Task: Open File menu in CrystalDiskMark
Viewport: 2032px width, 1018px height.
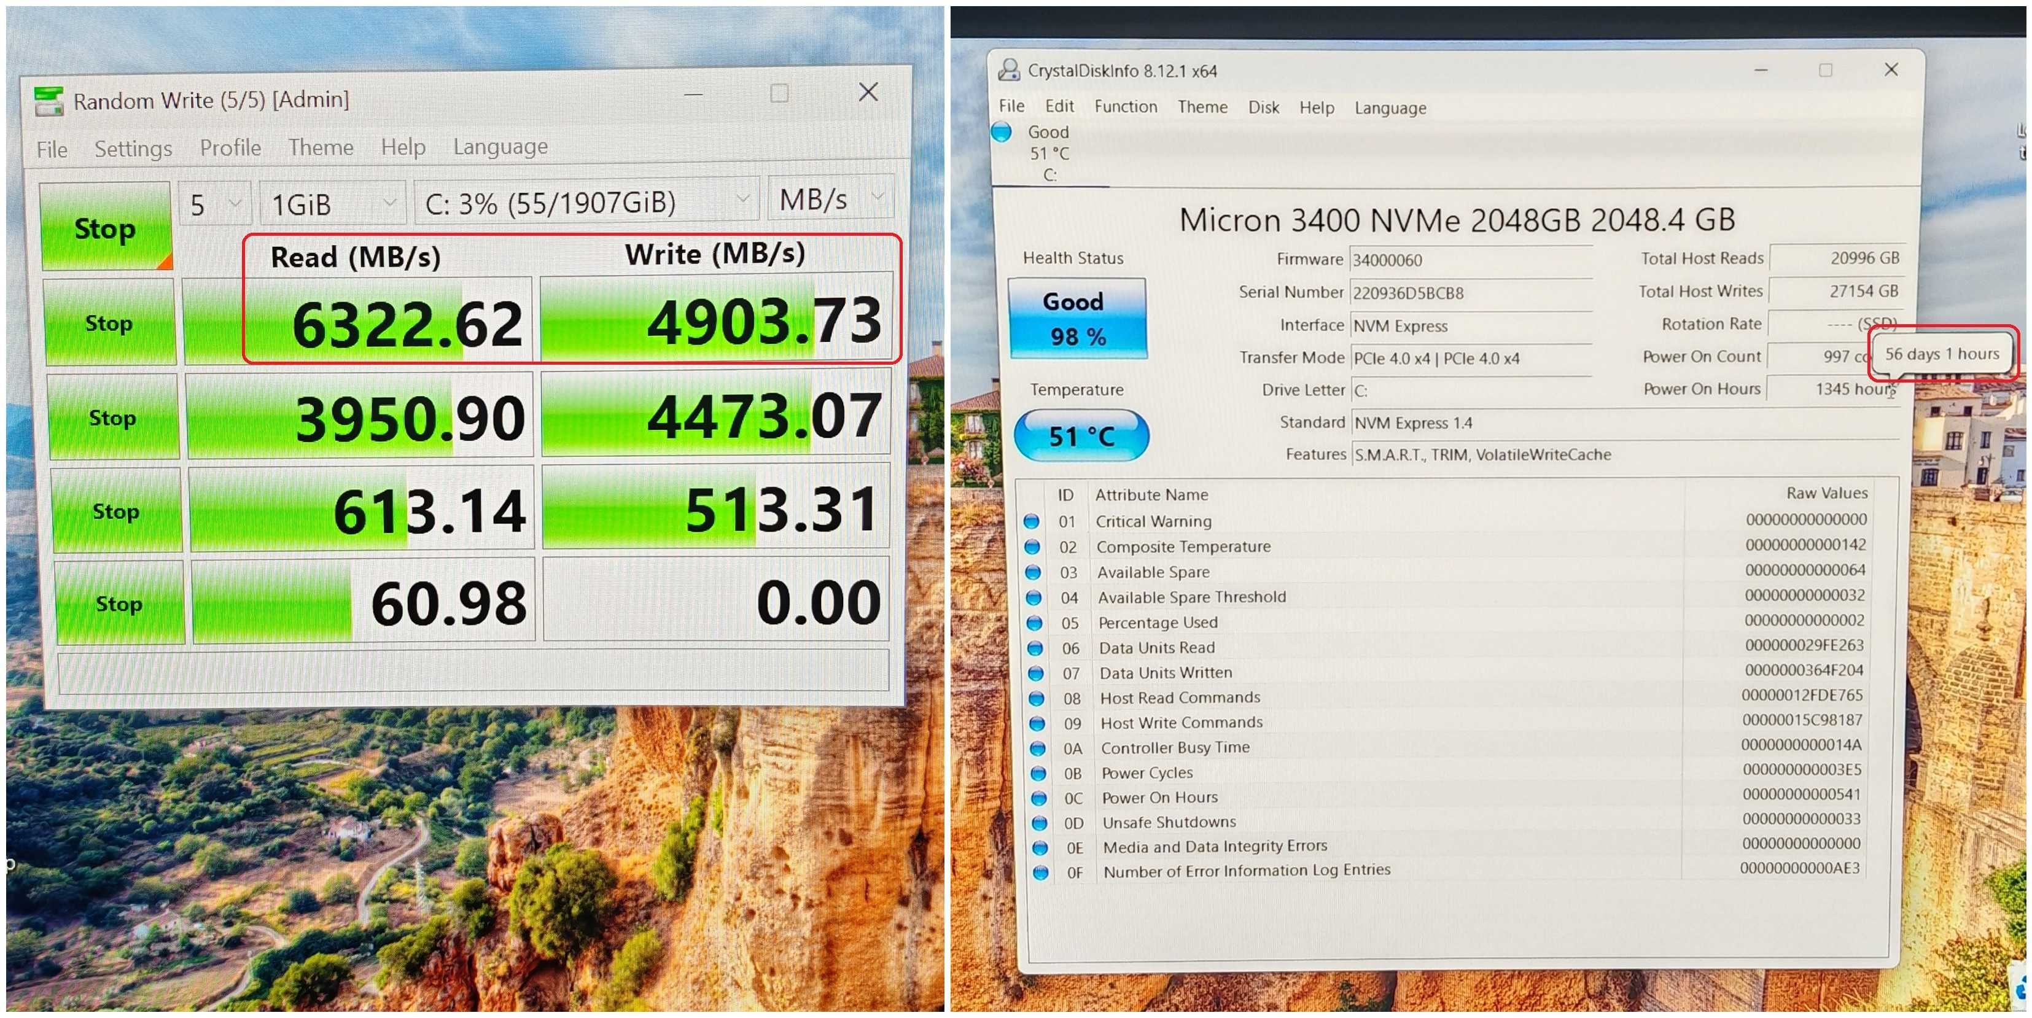Action: [52, 149]
